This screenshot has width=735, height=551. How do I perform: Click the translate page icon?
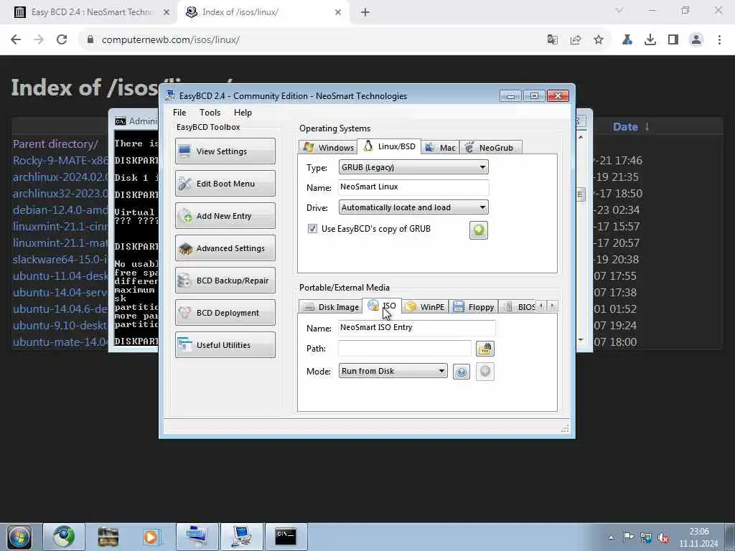(552, 40)
